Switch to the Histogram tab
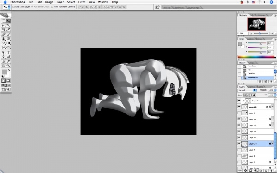Screen dimensions: 277x173 261,15
